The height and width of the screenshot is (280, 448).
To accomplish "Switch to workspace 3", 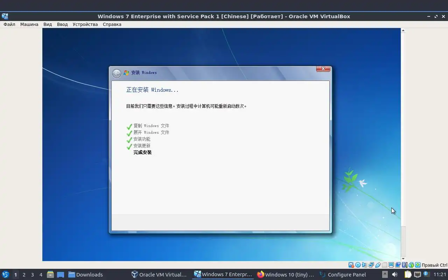I will click(32, 275).
